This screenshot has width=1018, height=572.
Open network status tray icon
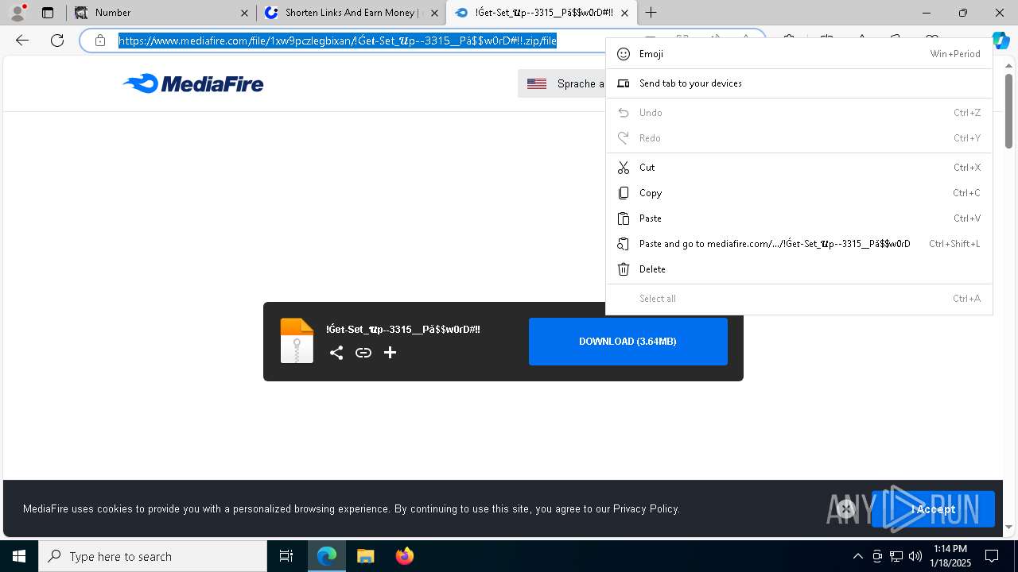896,556
